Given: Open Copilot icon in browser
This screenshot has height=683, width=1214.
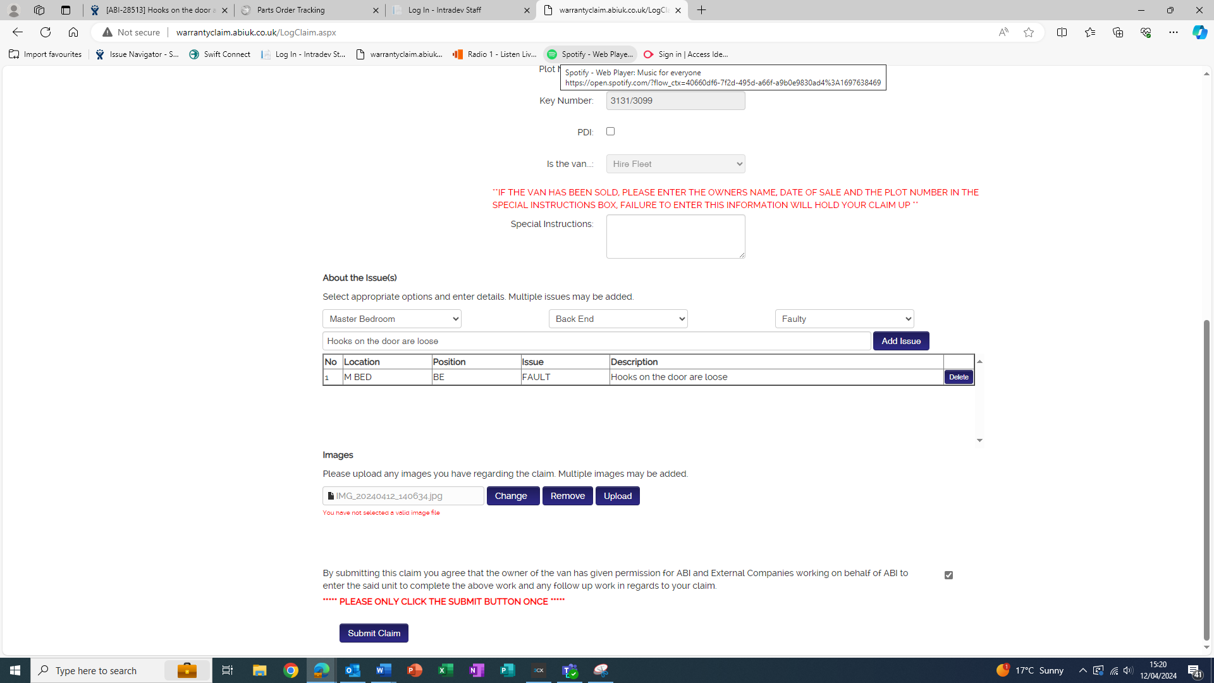Looking at the screenshot, I should tap(1199, 32).
